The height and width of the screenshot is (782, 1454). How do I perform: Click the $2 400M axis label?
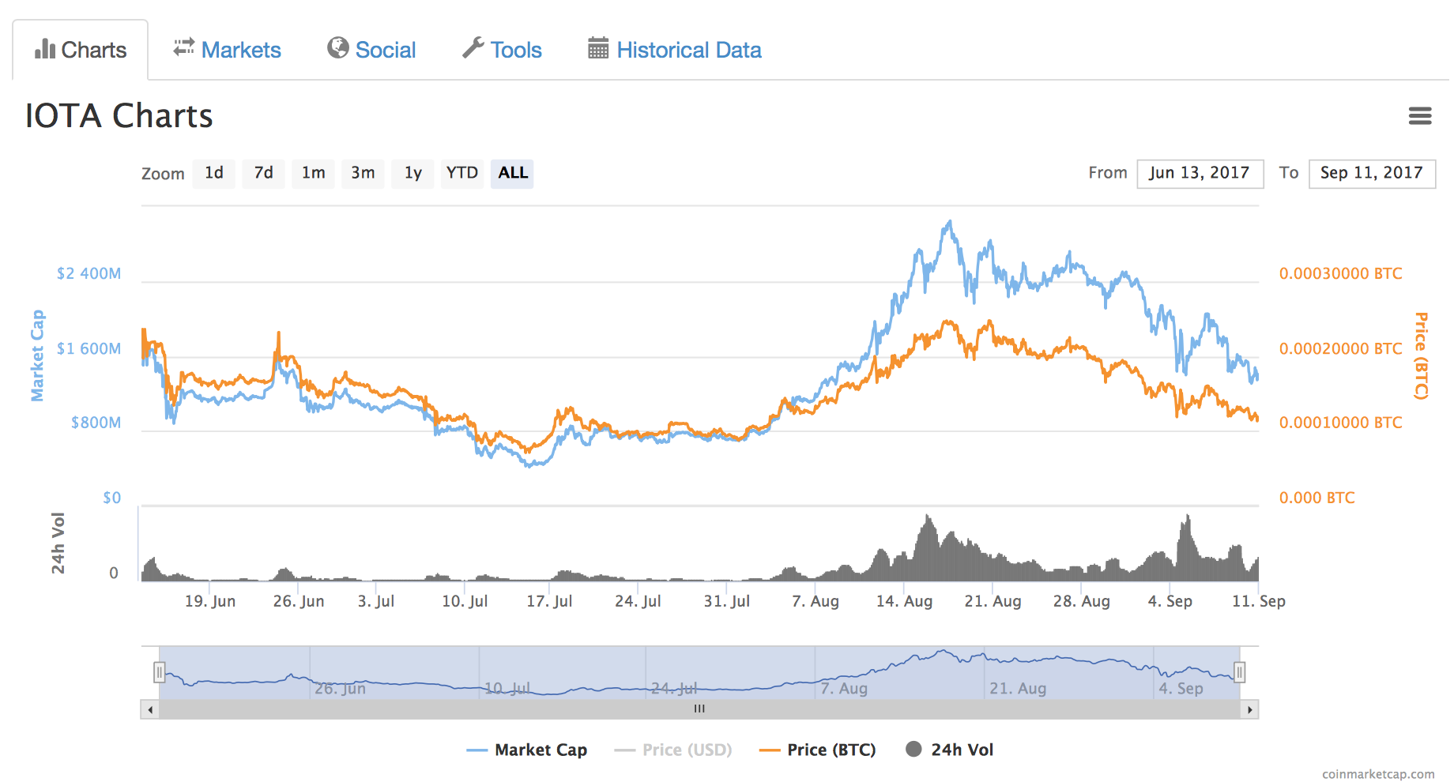(89, 273)
